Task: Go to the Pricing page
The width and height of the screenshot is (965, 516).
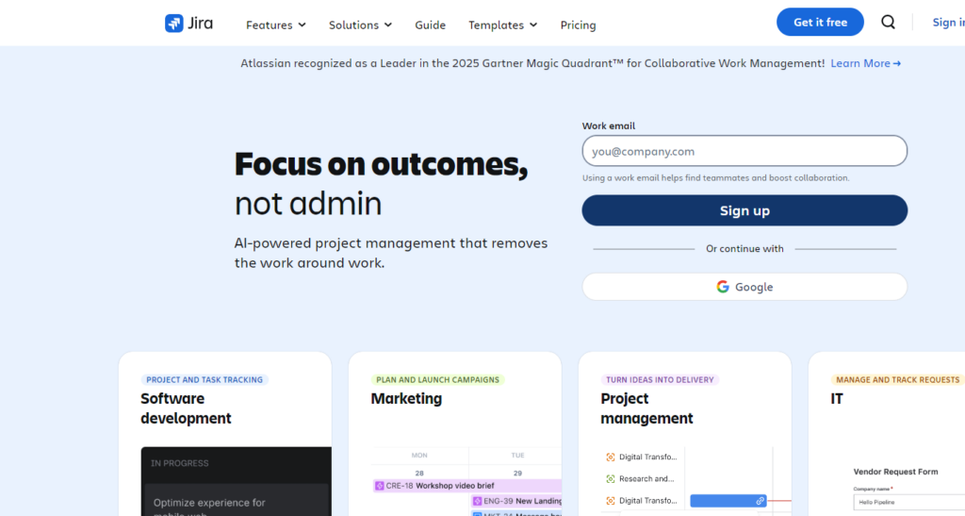Action: (578, 25)
